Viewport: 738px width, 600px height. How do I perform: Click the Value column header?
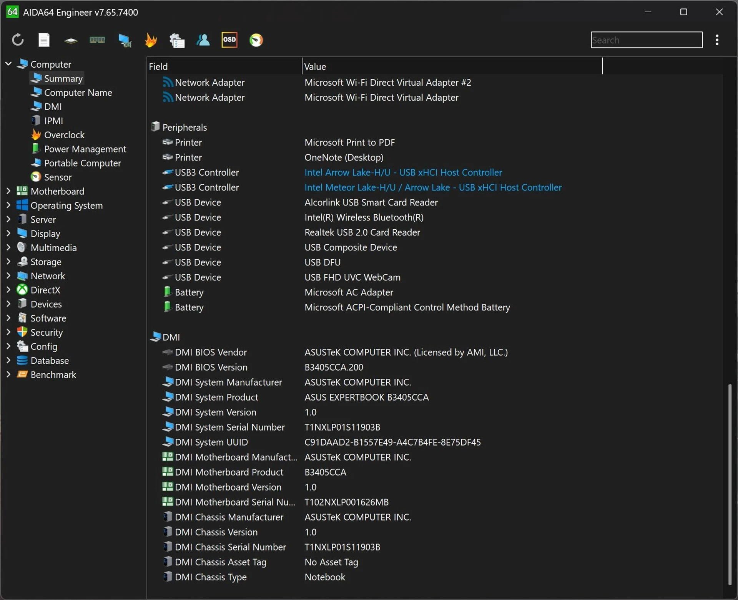tap(452, 66)
